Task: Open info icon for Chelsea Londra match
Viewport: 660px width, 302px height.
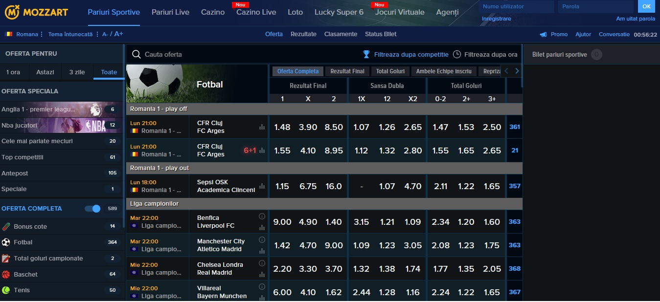Action: (262, 263)
